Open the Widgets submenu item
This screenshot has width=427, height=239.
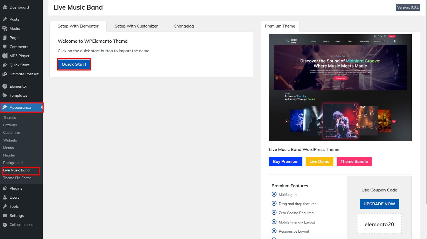coord(10,140)
